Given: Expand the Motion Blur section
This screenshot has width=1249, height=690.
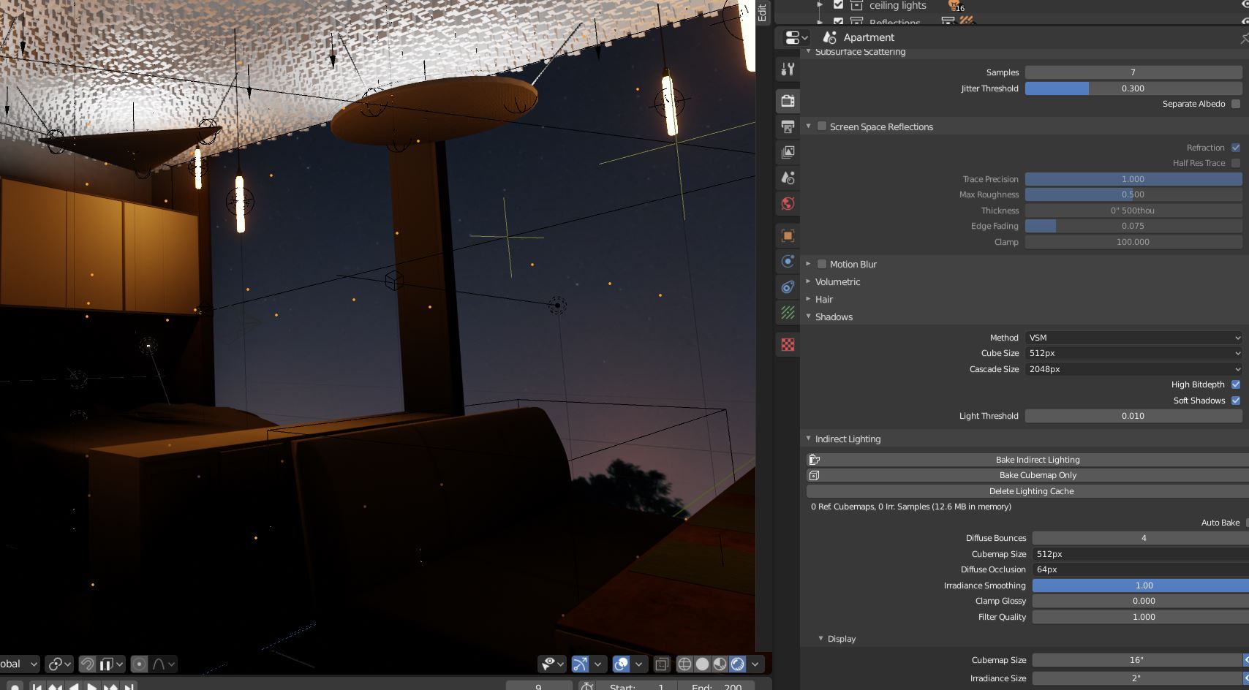Looking at the screenshot, I should coord(809,264).
